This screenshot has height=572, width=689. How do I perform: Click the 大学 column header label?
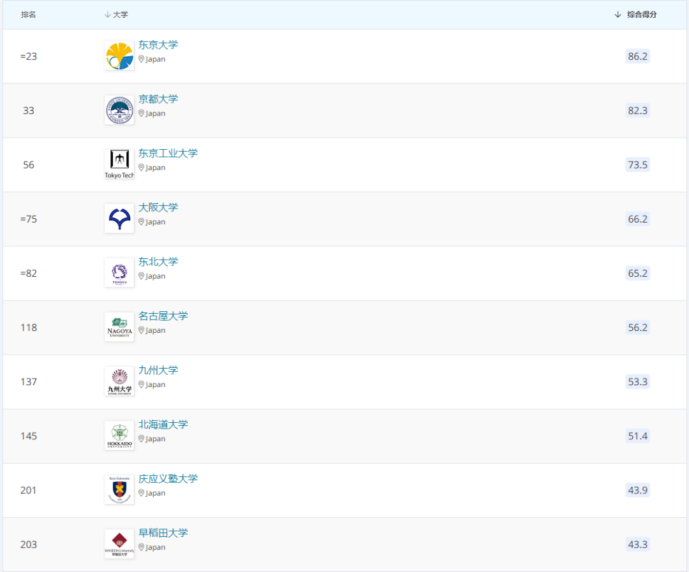point(121,15)
